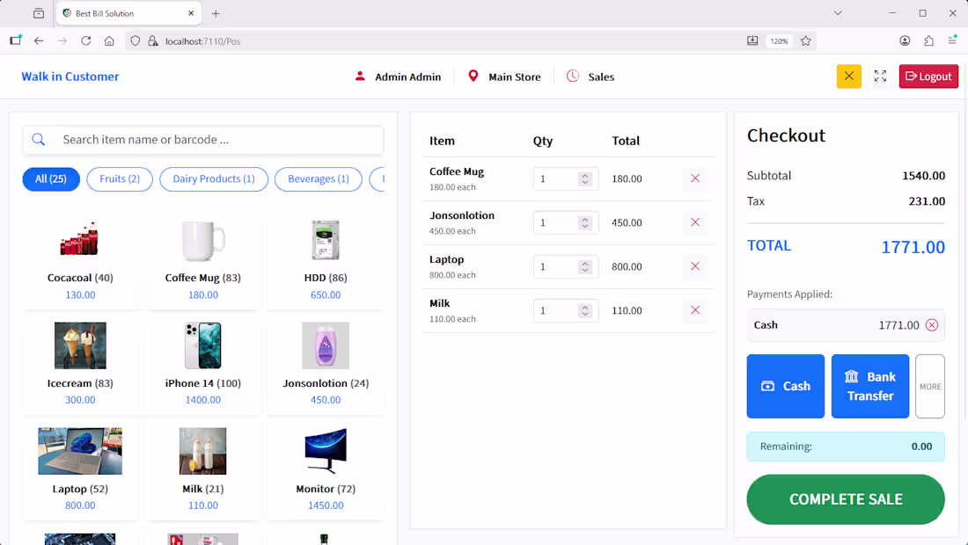
Task: Remove the Cash payment applied
Action: pyautogui.click(x=932, y=325)
